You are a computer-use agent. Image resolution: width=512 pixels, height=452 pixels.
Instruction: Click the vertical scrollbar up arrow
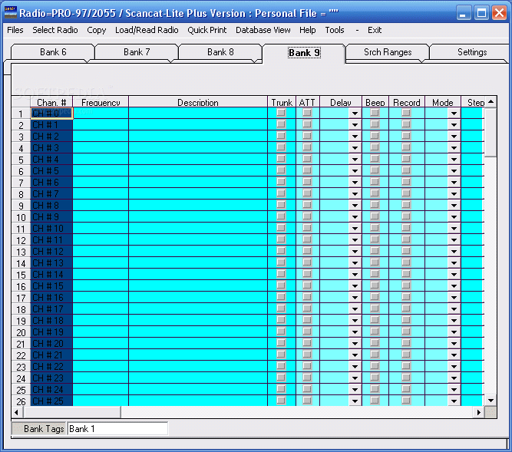coord(491,102)
